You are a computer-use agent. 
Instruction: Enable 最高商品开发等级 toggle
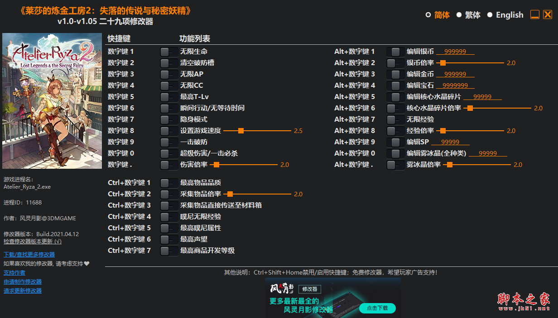click(x=169, y=251)
